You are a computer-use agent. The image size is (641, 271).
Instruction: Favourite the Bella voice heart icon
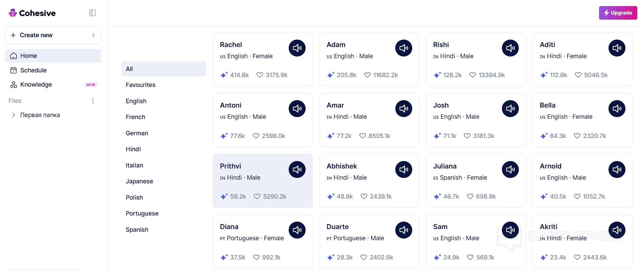point(577,136)
